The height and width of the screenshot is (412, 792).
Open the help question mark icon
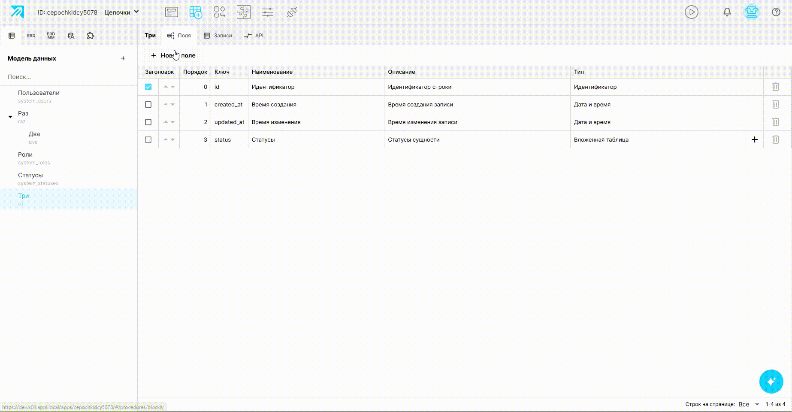pyautogui.click(x=776, y=12)
